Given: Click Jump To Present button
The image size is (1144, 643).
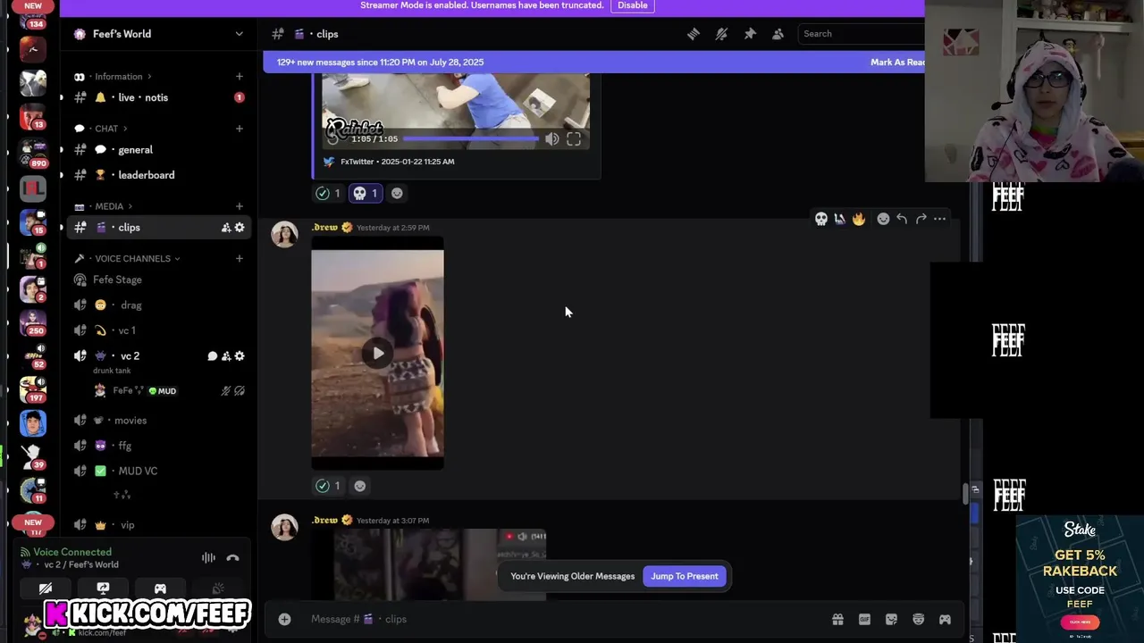Looking at the screenshot, I should (685, 576).
